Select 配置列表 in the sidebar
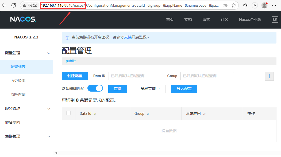Image resolution: width=281 pixels, height=157 pixels. [26, 67]
